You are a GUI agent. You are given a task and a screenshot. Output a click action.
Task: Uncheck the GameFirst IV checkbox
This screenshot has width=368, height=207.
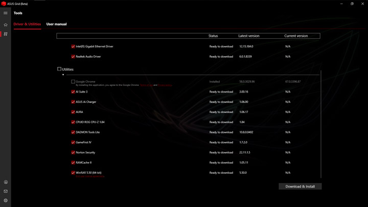click(x=73, y=142)
